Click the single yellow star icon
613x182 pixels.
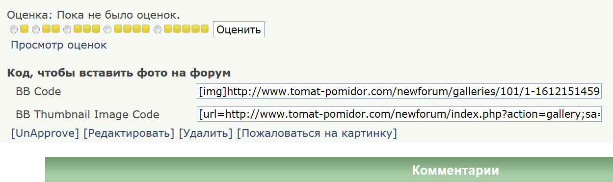25,29
